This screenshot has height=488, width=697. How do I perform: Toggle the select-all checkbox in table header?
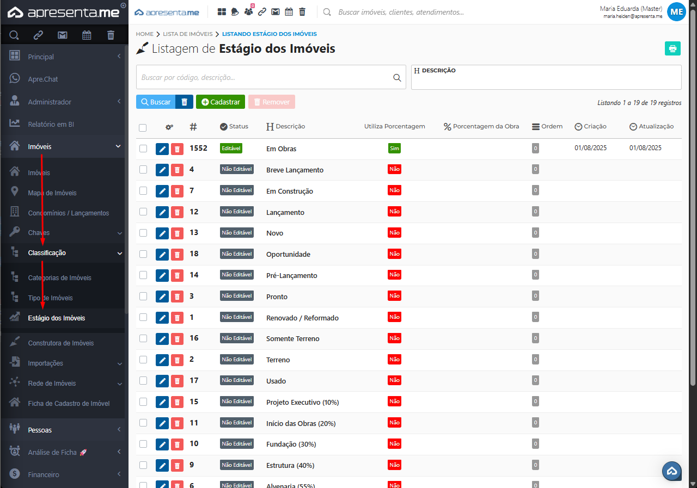[x=143, y=128]
